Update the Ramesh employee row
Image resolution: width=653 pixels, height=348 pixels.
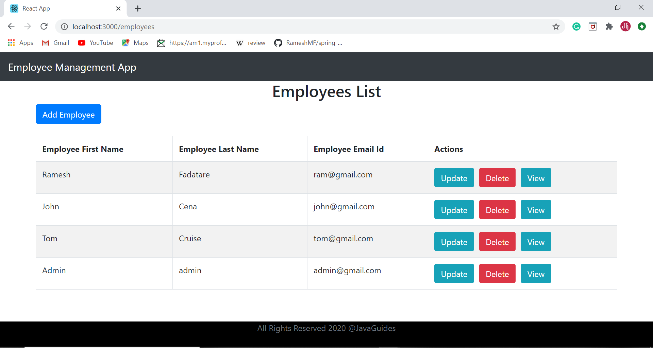coord(454,178)
